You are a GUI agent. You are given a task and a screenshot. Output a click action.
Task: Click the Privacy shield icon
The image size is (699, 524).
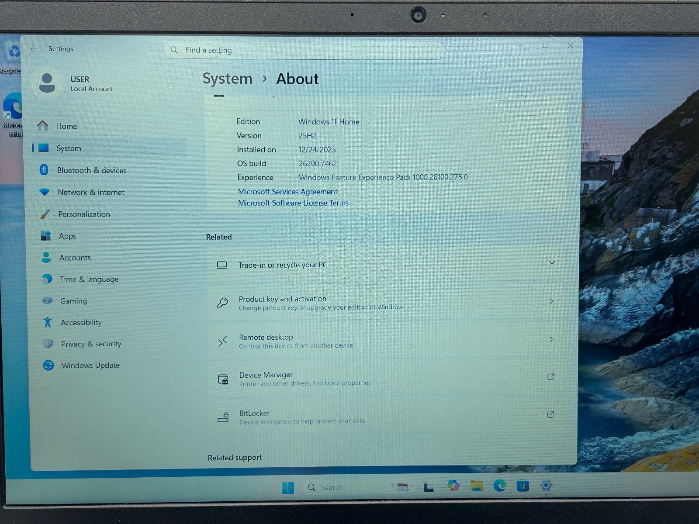(x=48, y=344)
